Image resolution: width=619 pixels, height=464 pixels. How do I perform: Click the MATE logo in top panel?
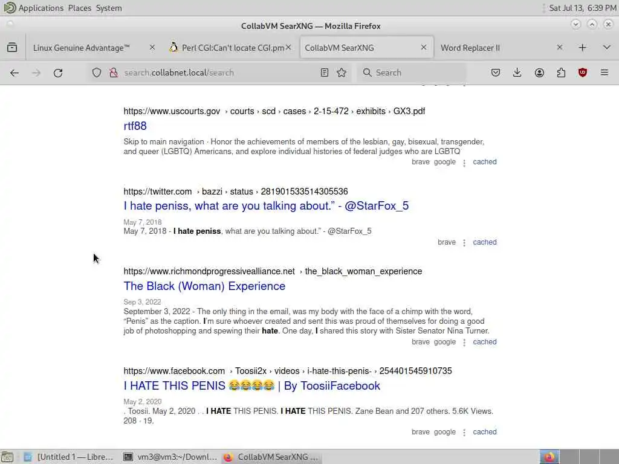tap(9, 8)
